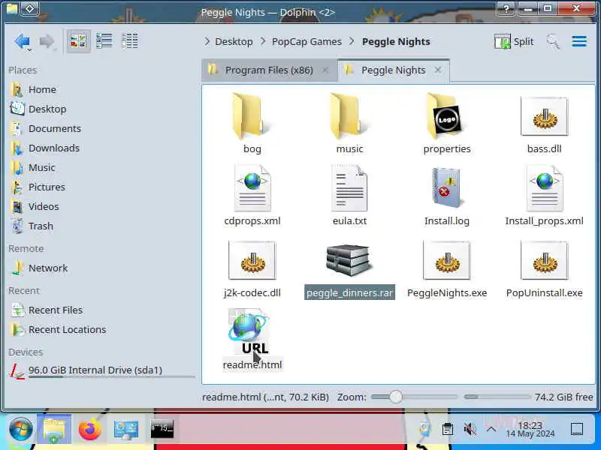
Task: Switch to Details view mode
Action: pos(129,41)
